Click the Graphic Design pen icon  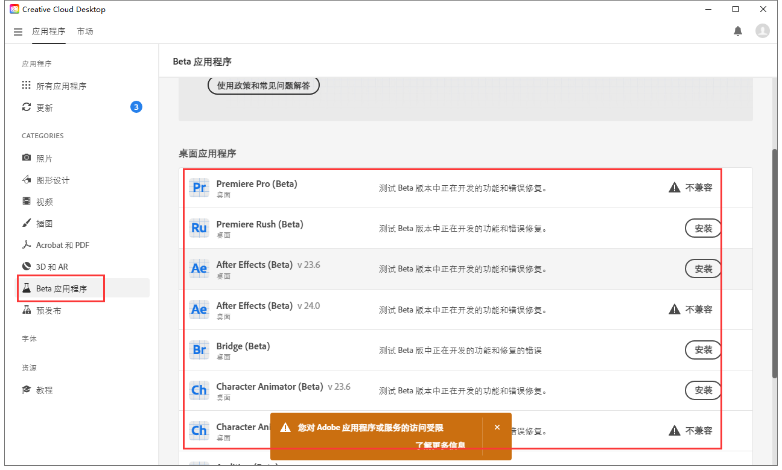pos(27,179)
